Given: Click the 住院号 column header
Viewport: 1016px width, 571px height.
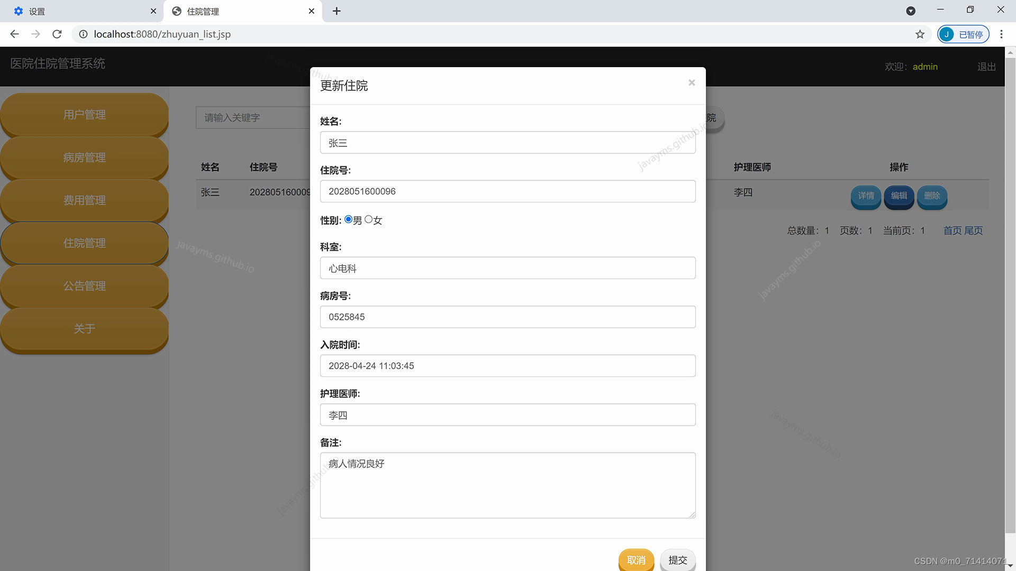Looking at the screenshot, I should tap(264, 167).
